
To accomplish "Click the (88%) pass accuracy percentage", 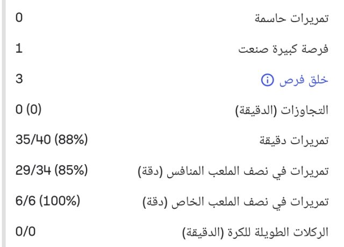I will coord(72,142).
